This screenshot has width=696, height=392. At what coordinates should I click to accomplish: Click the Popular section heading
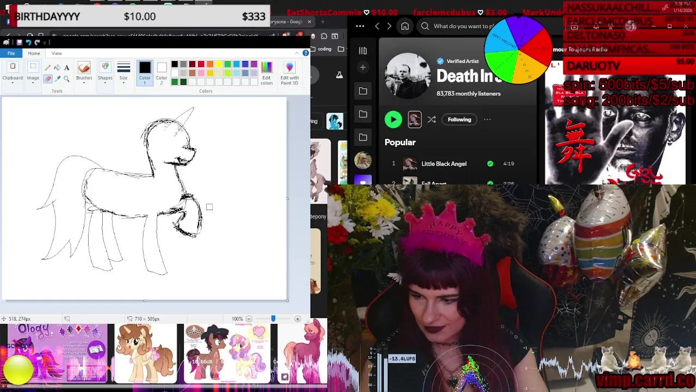coord(400,142)
